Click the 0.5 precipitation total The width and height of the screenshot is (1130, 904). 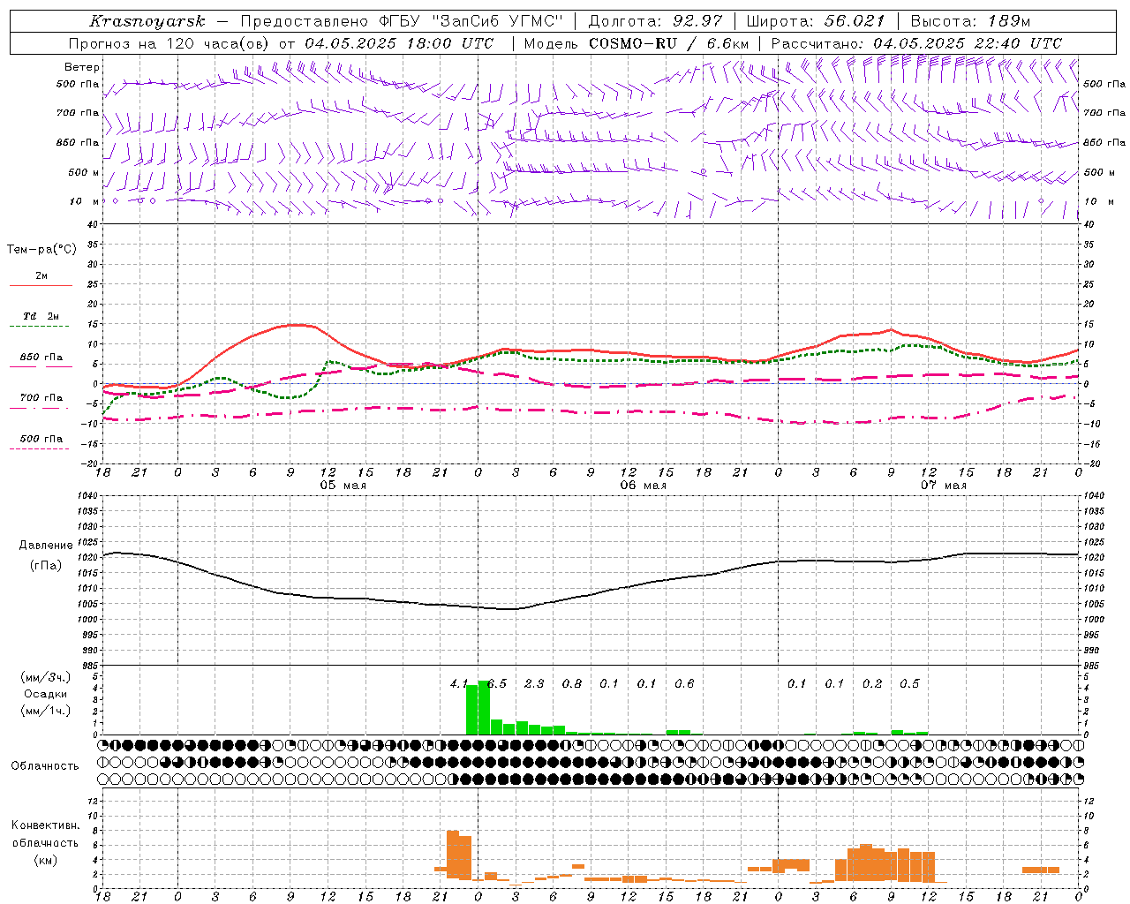(909, 683)
